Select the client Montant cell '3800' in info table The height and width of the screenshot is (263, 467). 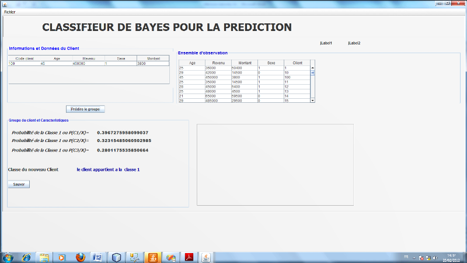coord(153,64)
